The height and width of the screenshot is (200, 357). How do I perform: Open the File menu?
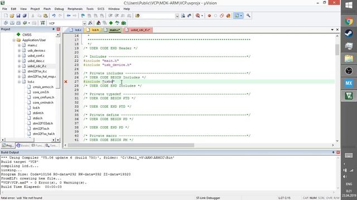tap(4, 9)
